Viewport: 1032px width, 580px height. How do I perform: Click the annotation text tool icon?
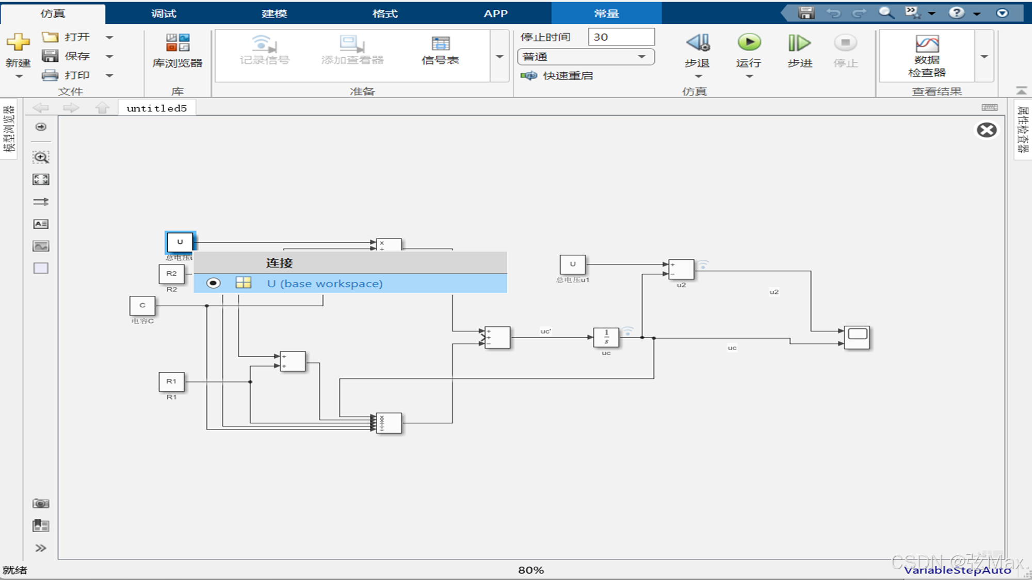click(41, 224)
